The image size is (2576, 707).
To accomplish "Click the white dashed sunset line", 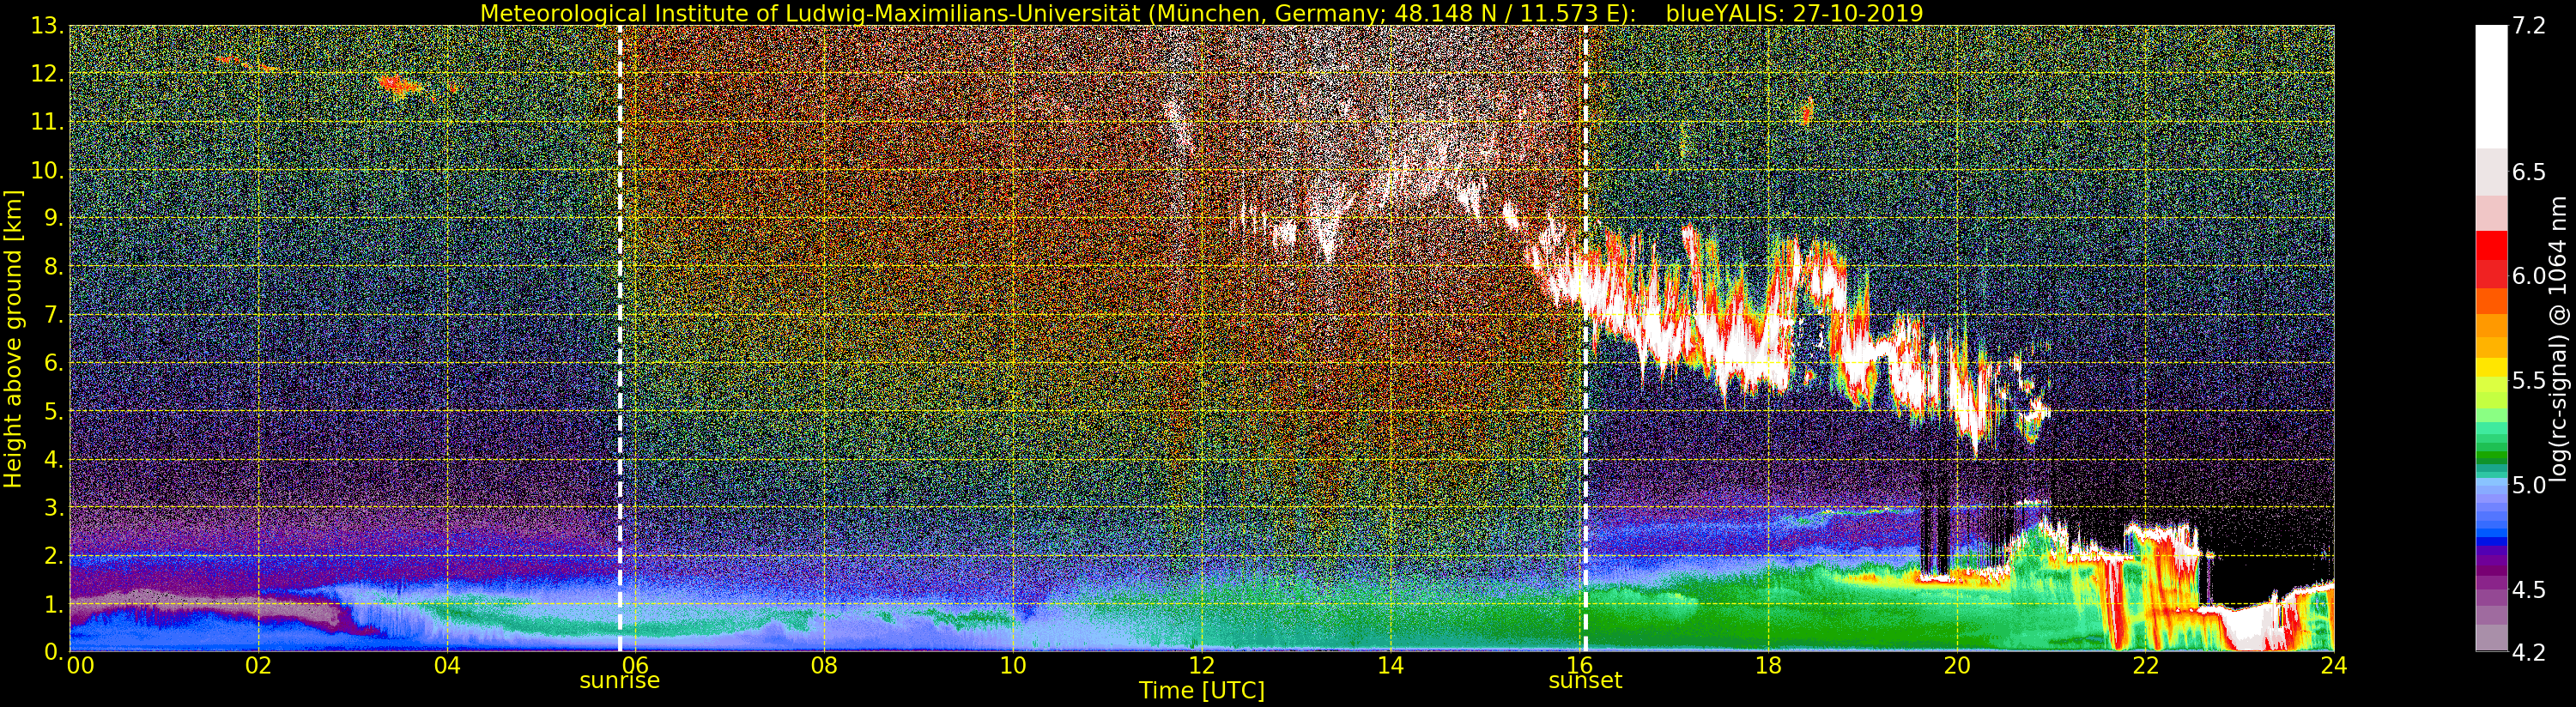I will click(1585, 338).
